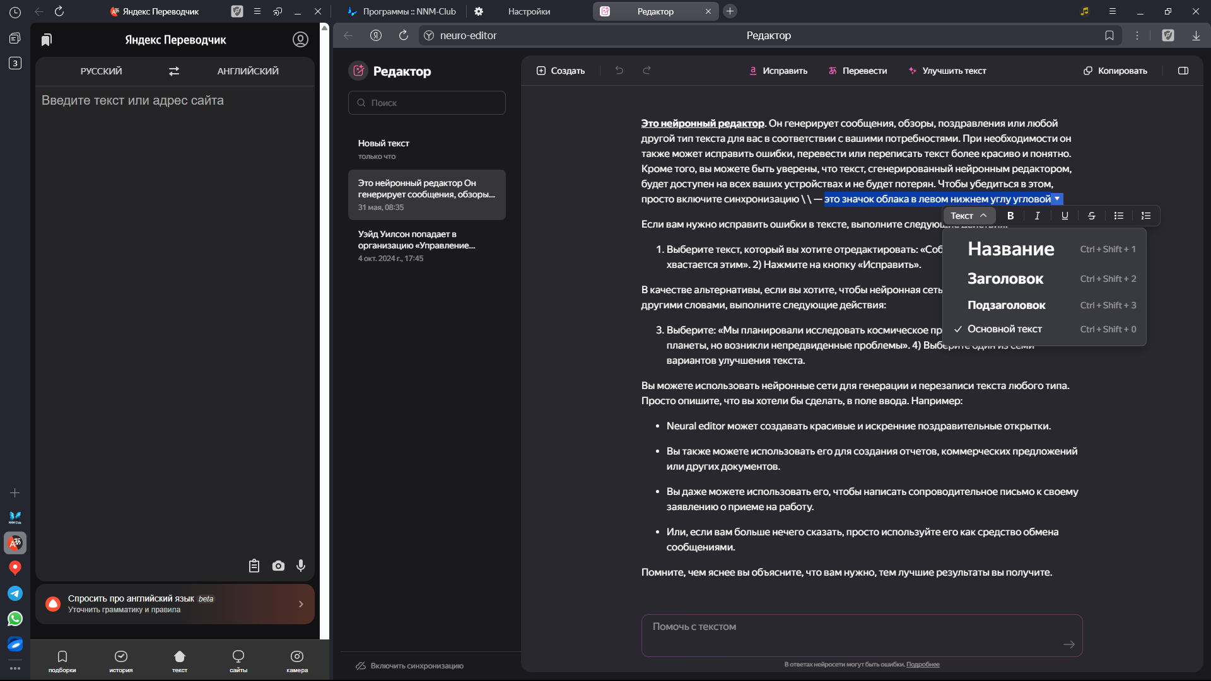Viewport: 1211px width, 681px height.
Task: Open browser history clock icon in sidebar
Action: coord(15,12)
